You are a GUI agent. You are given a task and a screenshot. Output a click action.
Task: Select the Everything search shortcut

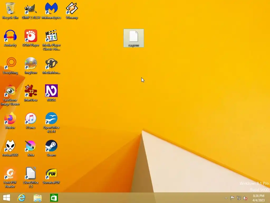click(x=10, y=66)
